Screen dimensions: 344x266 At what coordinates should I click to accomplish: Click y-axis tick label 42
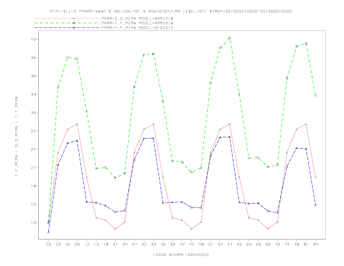[x=33, y=40]
